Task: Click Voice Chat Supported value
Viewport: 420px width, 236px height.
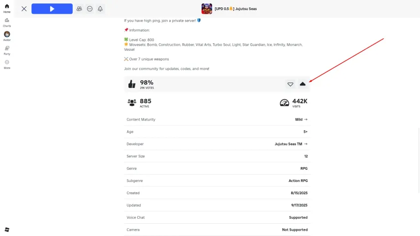Action: pos(298,217)
